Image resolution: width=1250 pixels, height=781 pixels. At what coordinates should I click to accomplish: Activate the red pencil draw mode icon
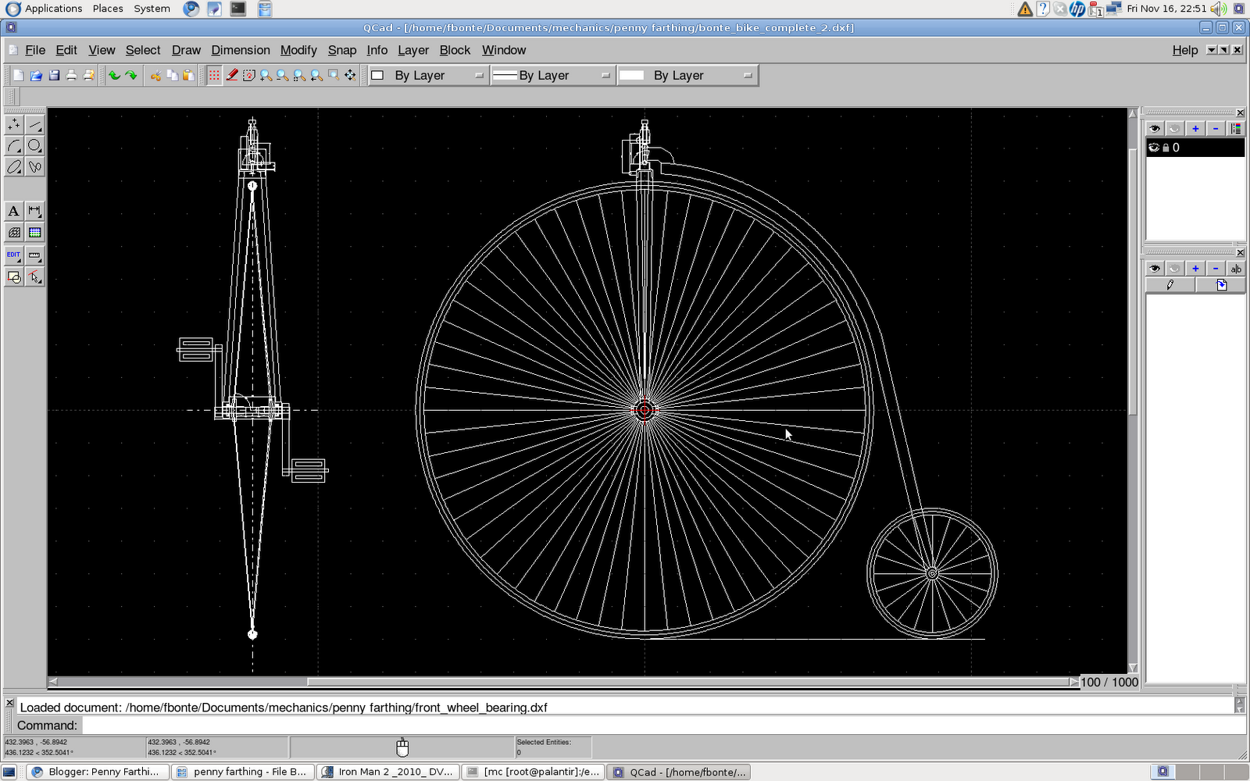(232, 75)
